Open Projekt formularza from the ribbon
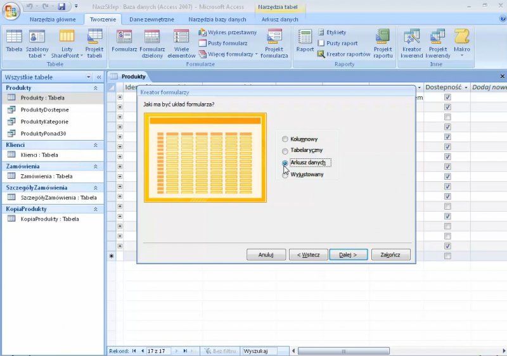The image size is (507, 356). click(274, 42)
